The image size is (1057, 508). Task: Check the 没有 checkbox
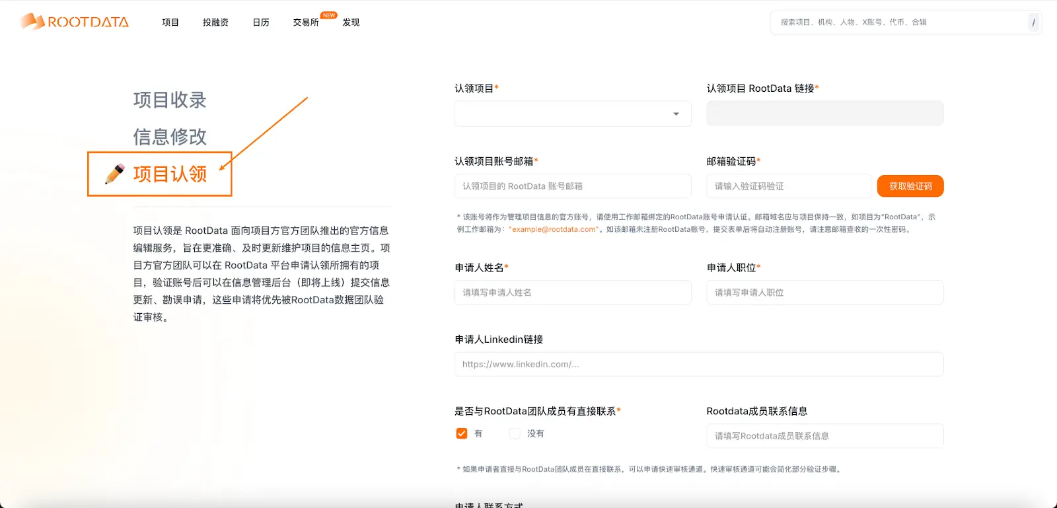click(515, 434)
